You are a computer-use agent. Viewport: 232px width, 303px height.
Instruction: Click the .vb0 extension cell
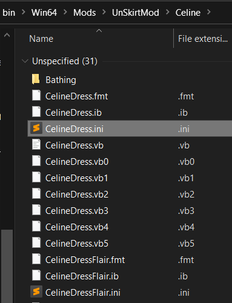pyautogui.click(x=186, y=162)
